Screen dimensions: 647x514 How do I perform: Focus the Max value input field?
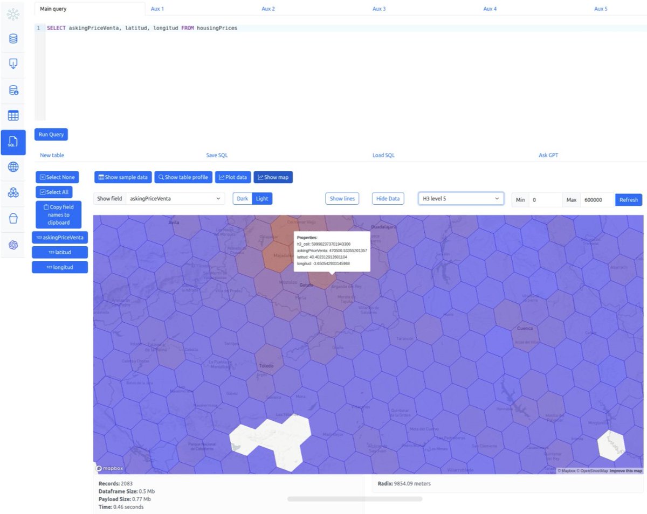(598, 200)
